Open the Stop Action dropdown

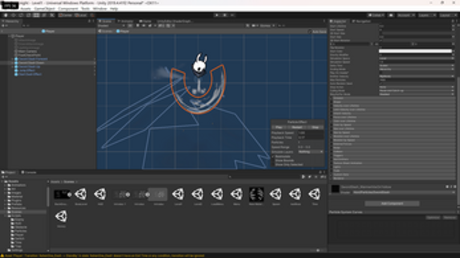(x=416, y=87)
